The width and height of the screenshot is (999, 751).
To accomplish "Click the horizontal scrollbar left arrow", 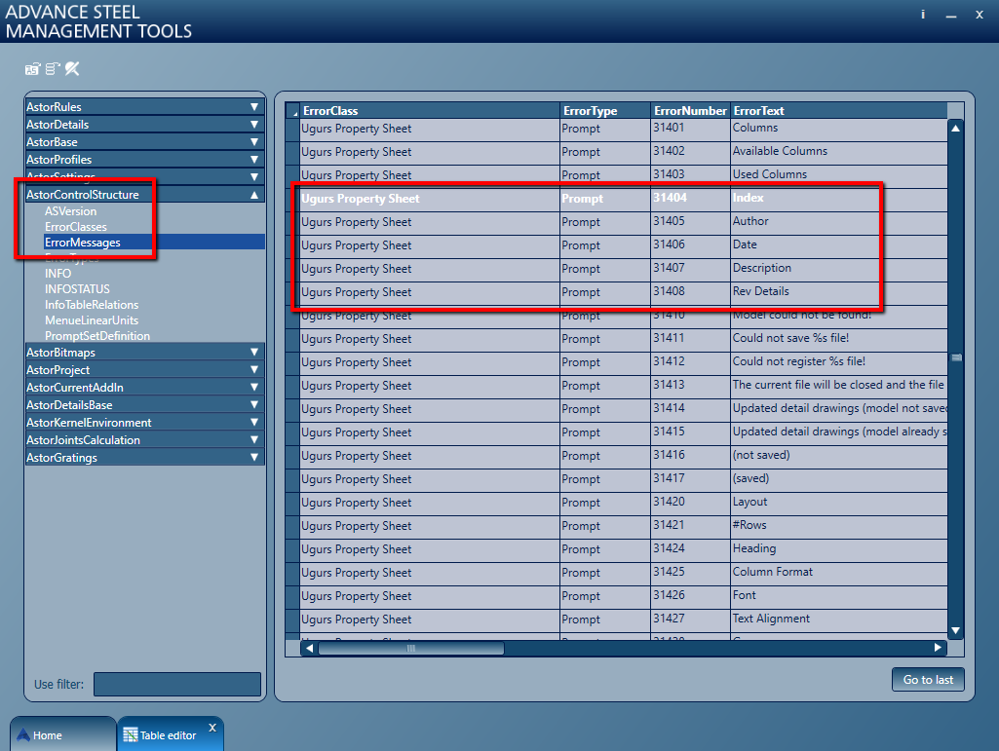I will click(x=309, y=648).
